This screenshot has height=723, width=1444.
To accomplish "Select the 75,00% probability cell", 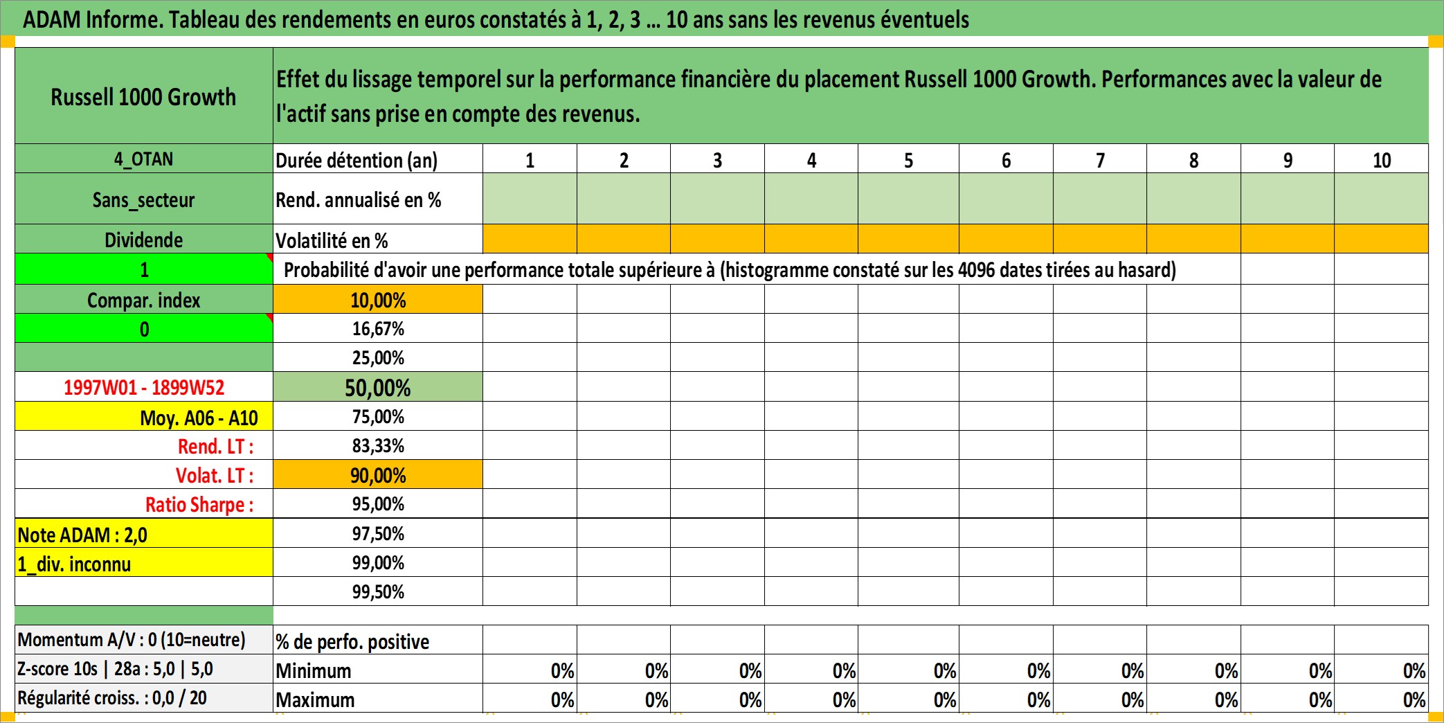I will point(378,416).
